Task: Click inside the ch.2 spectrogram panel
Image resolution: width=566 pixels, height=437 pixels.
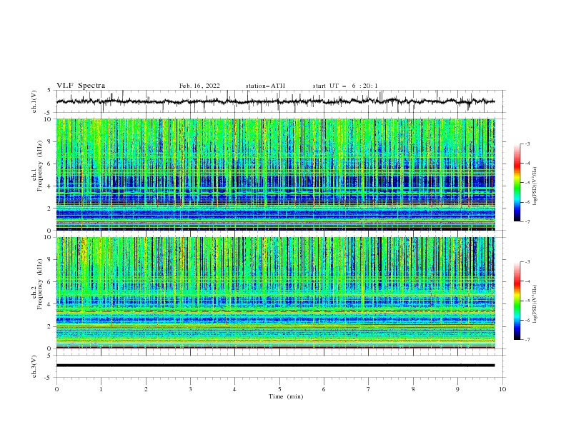Action: (275, 293)
